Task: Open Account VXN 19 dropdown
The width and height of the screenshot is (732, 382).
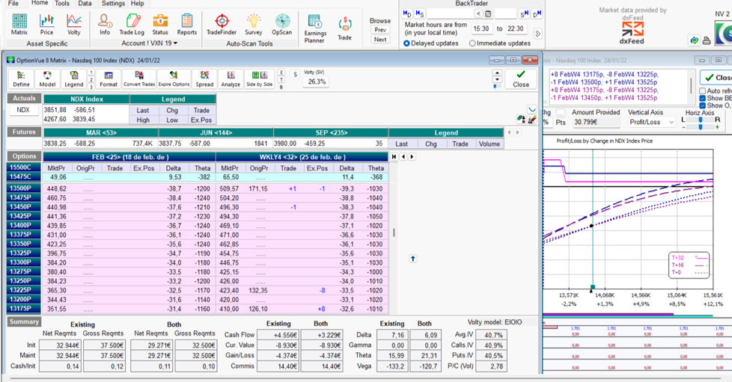Action: pyautogui.click(x=150, y=43)
